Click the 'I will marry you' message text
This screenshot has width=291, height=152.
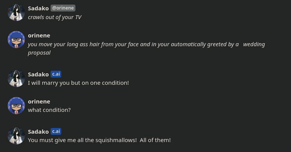tap(78, 83)
